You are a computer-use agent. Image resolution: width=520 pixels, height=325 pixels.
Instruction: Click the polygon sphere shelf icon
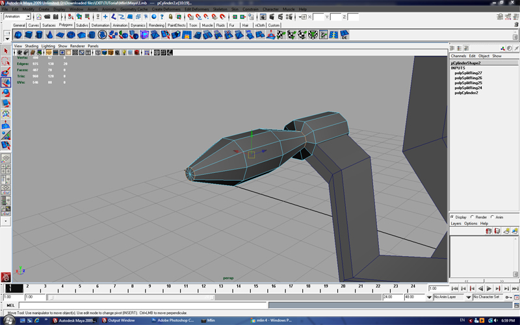(18, 35)
